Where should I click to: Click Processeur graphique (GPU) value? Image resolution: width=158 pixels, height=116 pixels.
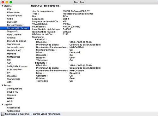pos(78,14)
